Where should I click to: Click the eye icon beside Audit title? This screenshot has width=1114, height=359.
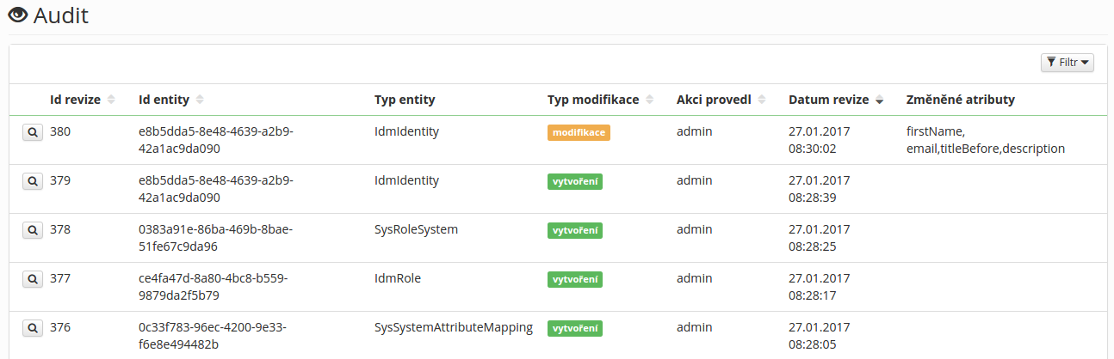[x=18, y=15]
